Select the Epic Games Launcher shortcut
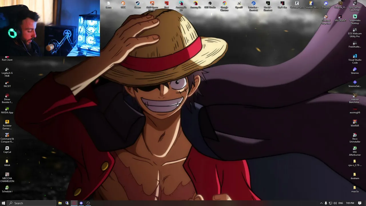Viewport: 366px width, 206px height. point(355,6)
